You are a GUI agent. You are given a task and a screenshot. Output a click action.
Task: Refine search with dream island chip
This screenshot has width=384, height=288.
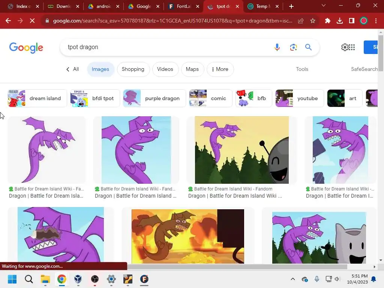click(x=37, y=98)
